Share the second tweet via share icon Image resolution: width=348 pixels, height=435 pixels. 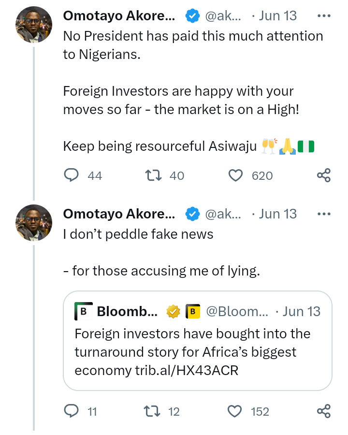[x=323, y=411]
